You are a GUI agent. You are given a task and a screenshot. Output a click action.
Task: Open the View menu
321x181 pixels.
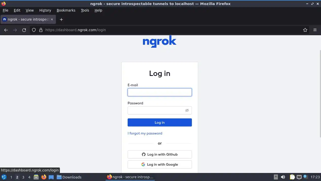tap(30, 10)
